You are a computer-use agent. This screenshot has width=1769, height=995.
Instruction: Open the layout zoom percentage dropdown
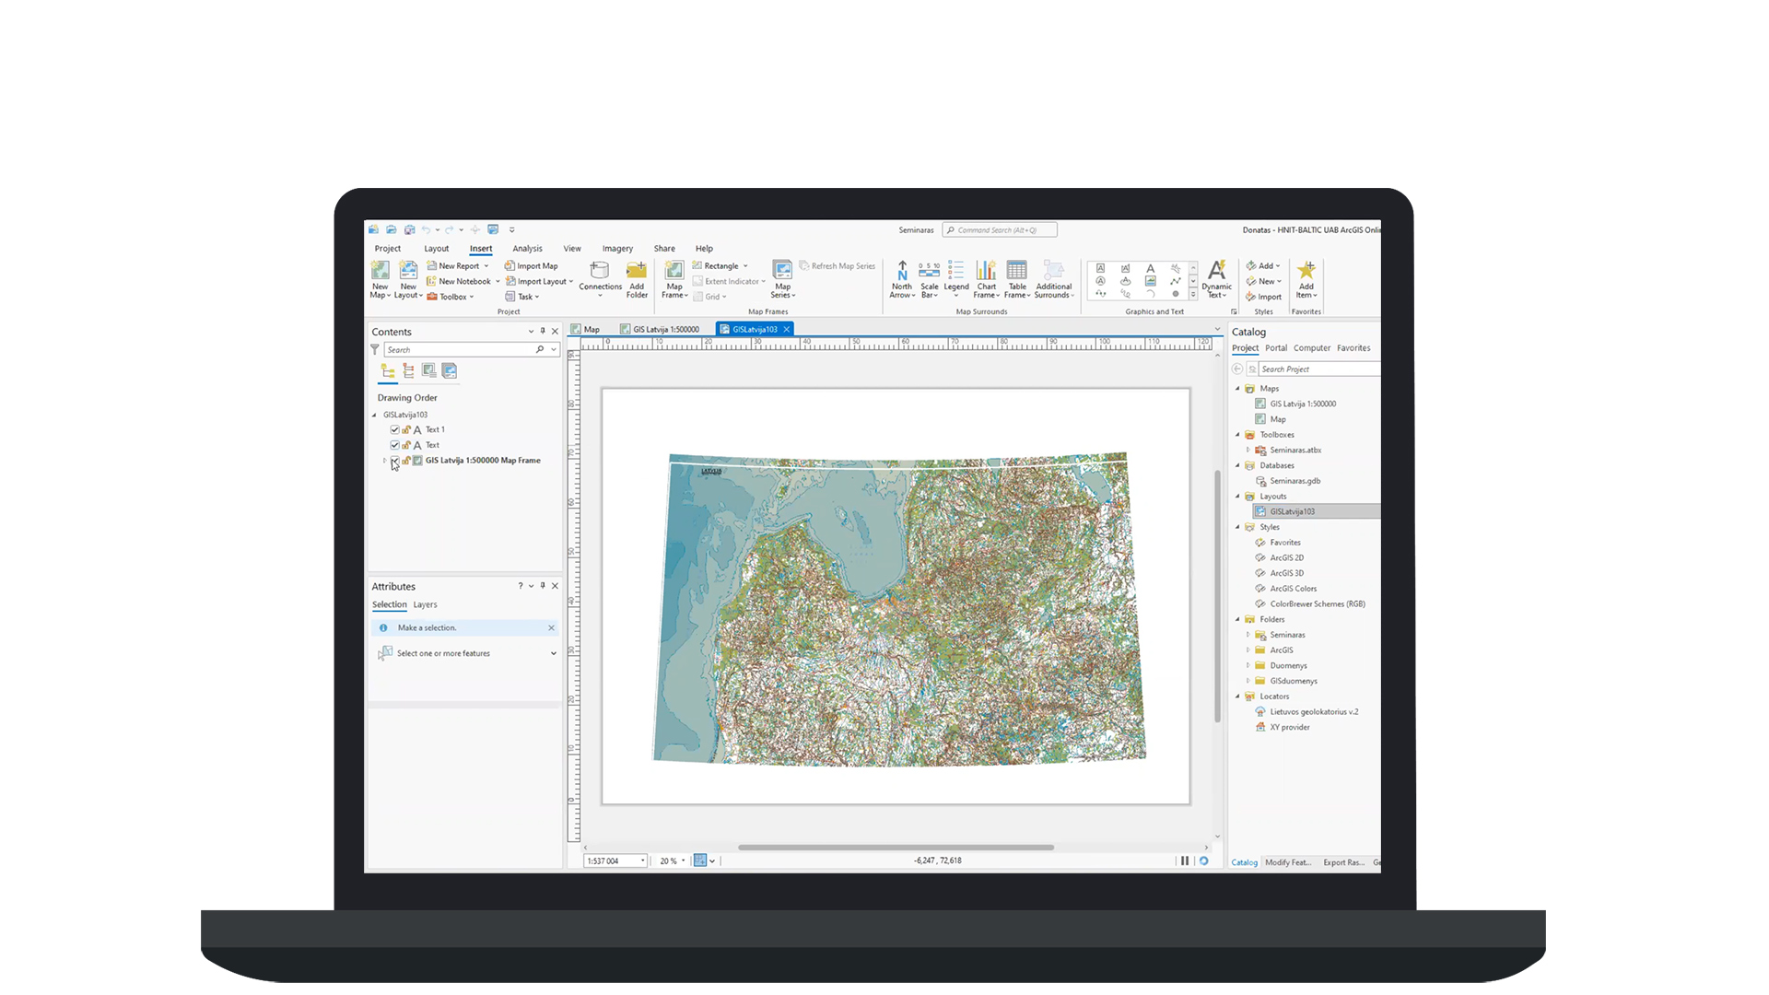point(683,860)
